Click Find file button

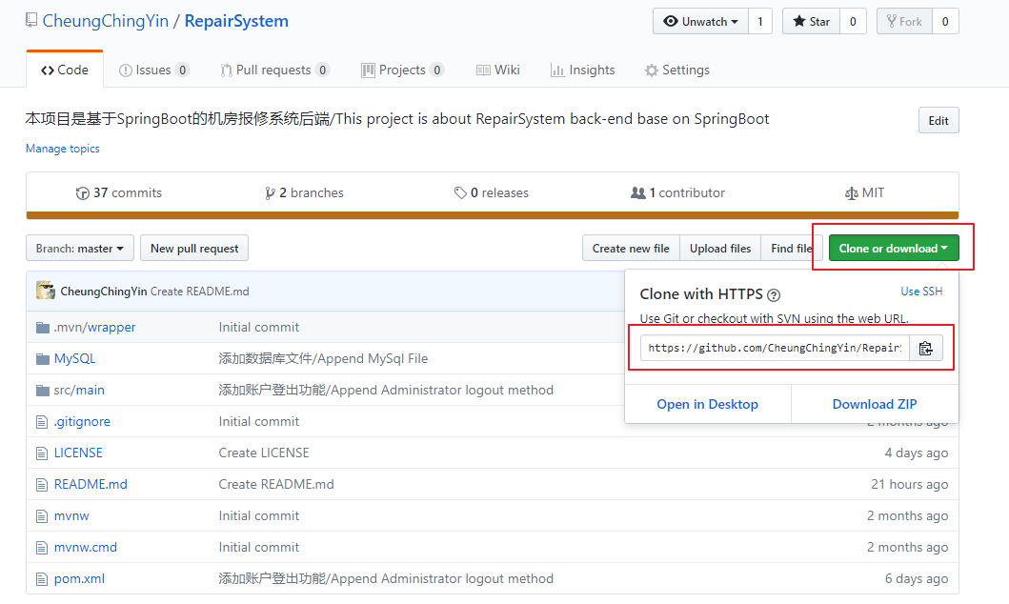coord(792,249)
